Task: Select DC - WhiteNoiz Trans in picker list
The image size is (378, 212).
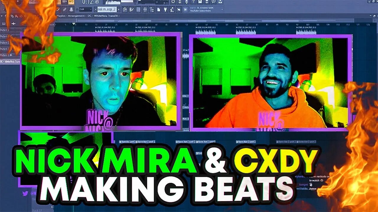Action: point(10,62)
